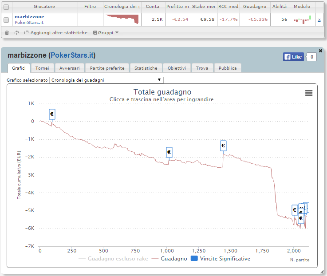Click the Filtro column header
327x276 pixels.
[x=90, y=7]
